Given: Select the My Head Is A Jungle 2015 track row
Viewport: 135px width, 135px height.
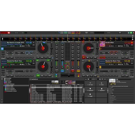Looking at the screenshot, I should pyautogui.click(x=56, y=102).
